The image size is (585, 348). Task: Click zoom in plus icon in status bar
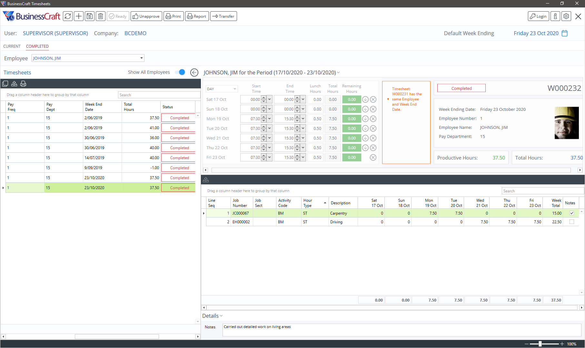(x=562, y=344)
